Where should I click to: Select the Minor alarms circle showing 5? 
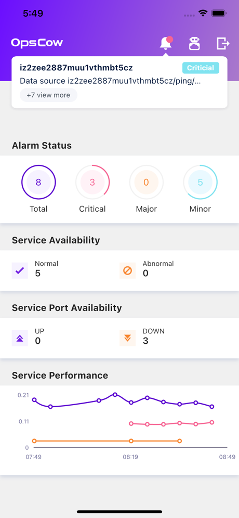pos(200,182)
